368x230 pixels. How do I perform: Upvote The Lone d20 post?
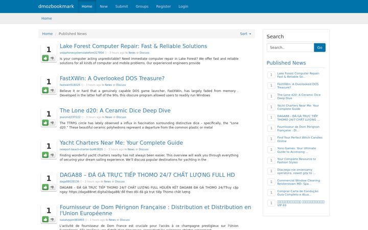[45, 123]
